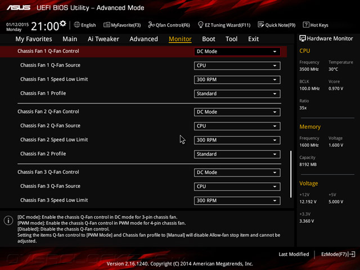Go to the Advanced tab
Image resolution: width=360 pixels, height=270 pixels.
tap(144, 39)
